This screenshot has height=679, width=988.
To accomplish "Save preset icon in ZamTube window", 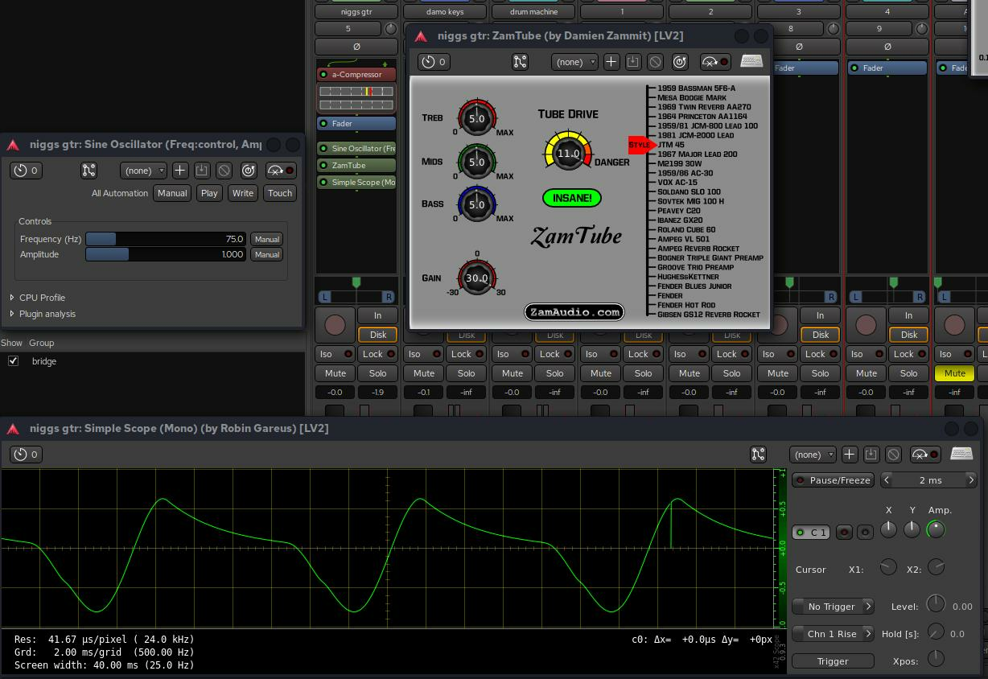I will (633, 62).
